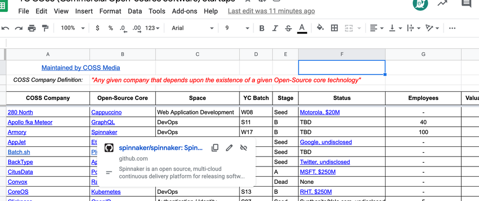Open the text color picker

pyautogui.click(x=302, y=28)
